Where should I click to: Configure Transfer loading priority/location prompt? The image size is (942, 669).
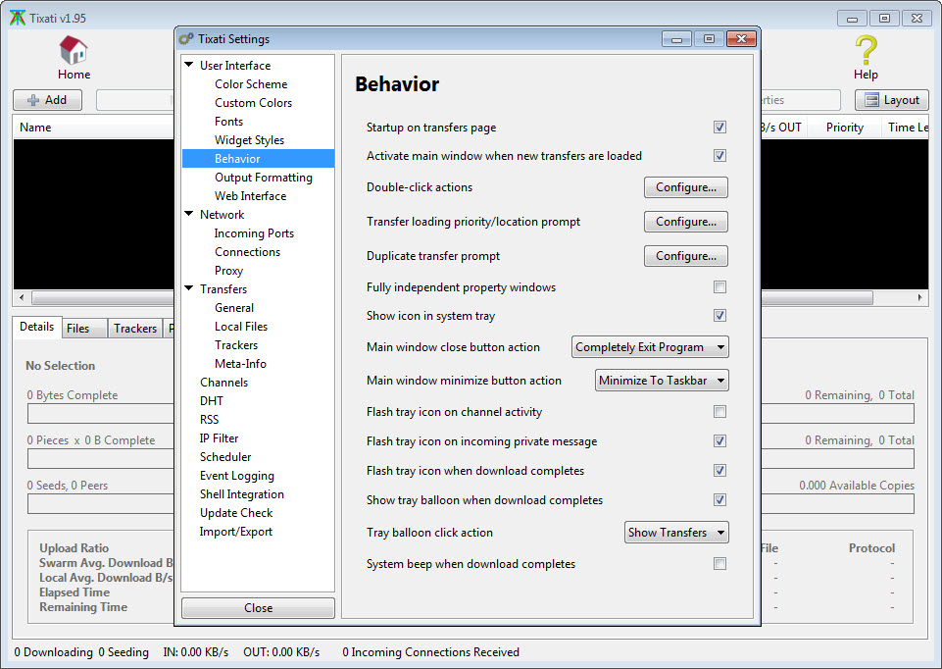686,222
